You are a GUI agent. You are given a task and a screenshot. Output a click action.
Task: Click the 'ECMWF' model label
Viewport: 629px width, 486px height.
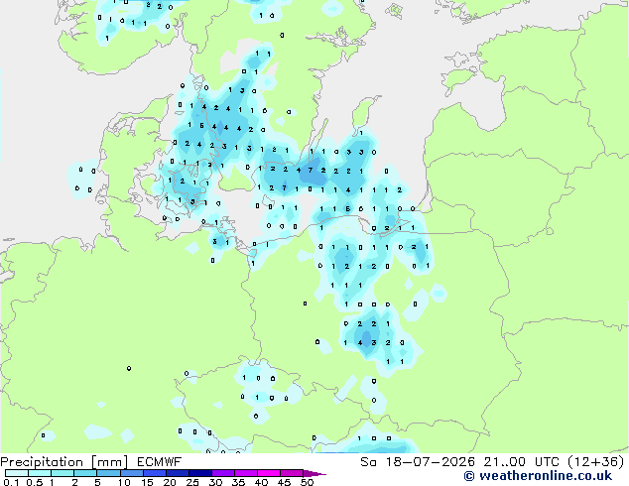point(160,462)
